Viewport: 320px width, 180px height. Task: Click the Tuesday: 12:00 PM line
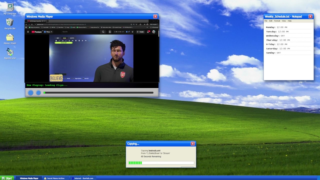tap(277, 31)
